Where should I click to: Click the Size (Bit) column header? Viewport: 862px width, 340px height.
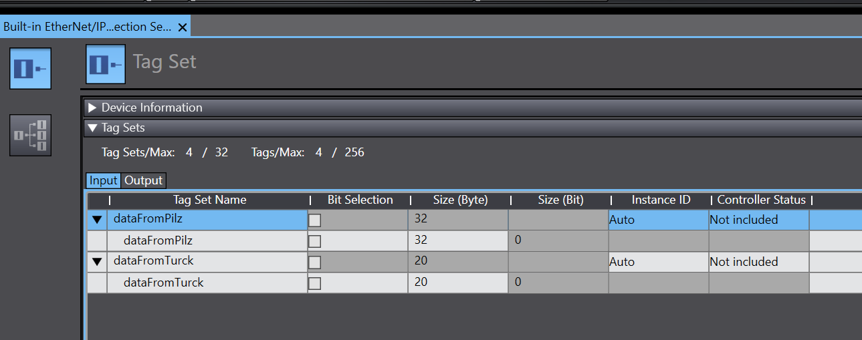click(x=560, y=200)
